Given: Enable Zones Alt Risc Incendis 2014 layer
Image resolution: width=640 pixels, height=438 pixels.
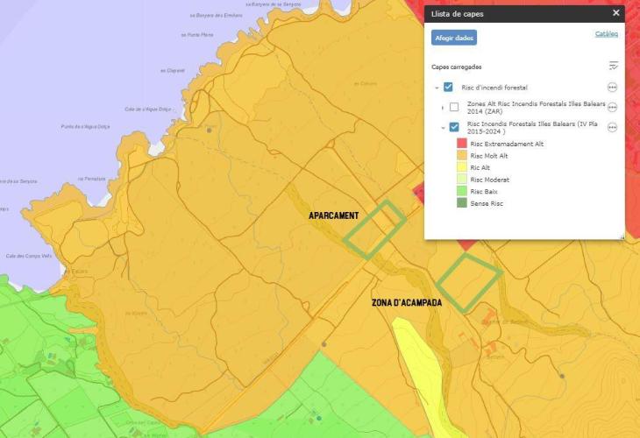Looking at the screenshot, I should click(x=454, y=108).
